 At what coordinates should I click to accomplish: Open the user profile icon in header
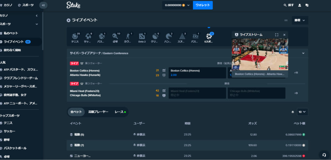tap(300, 5)
